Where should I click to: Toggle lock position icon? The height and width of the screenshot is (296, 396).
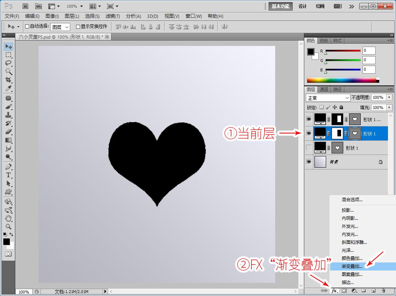334,107
